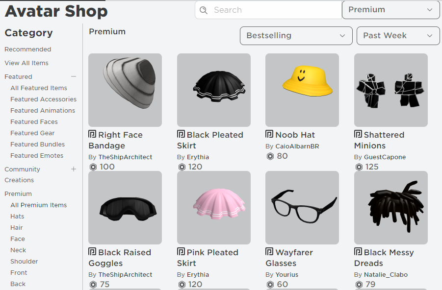Open Featured Accessories
Image resolution: width=442 pixels, height=290 pixels.
(x=43, y=99)
